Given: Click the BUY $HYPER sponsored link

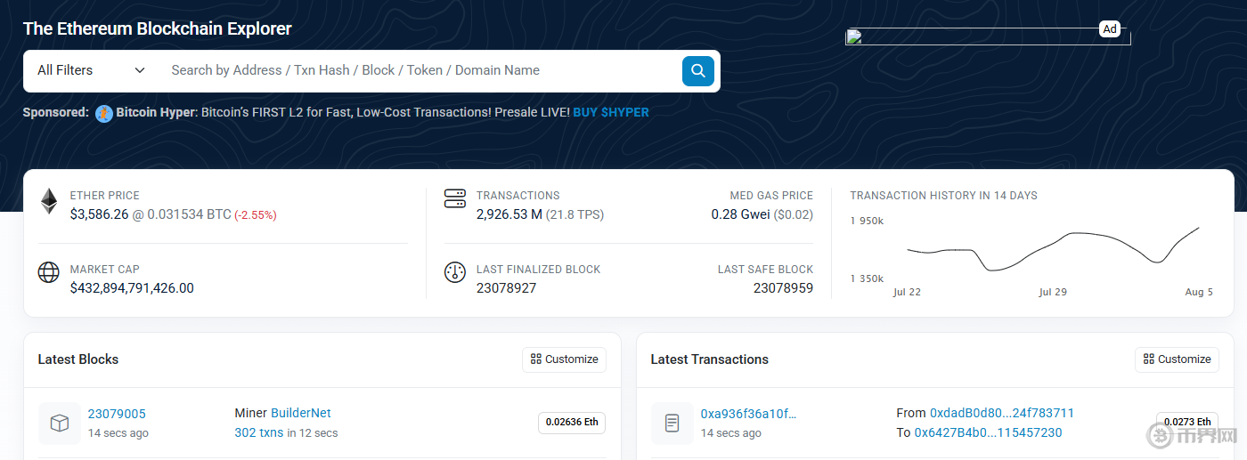Looking at the screenshot, I should coord(611,113).
